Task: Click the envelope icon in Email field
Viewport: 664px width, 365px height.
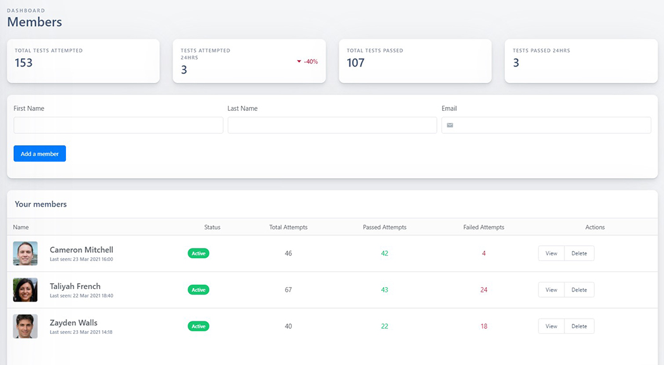Action: tap(450, 125)
